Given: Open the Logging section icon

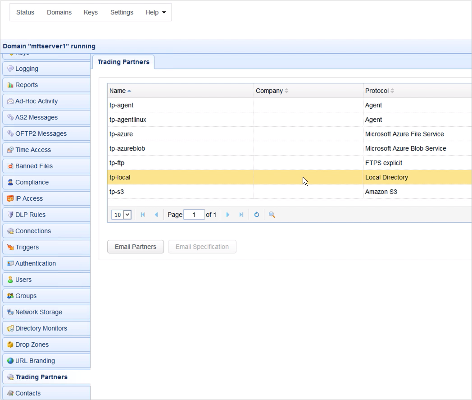Looking at the screenshot, I should tap(10, 69).
